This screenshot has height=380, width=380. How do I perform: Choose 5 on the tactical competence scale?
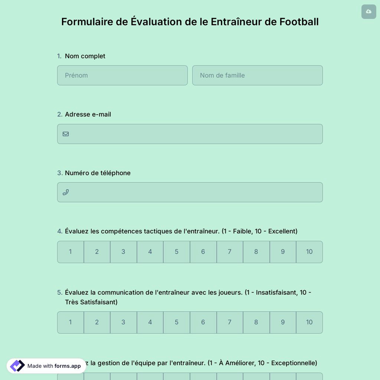176,252
